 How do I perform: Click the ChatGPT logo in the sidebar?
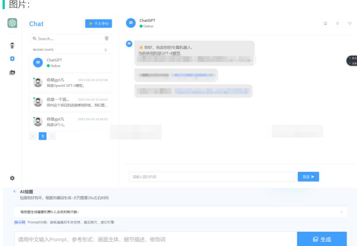[x=12, y=23]
